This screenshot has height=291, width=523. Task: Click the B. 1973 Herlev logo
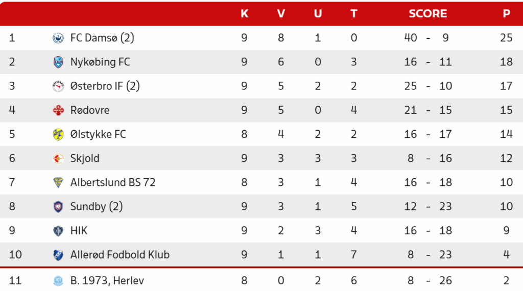coord(58,280)
